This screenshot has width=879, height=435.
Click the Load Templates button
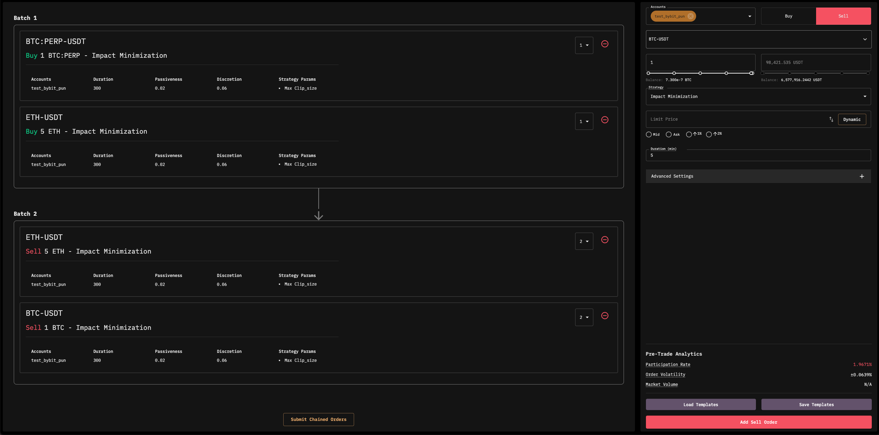[701, 404]
